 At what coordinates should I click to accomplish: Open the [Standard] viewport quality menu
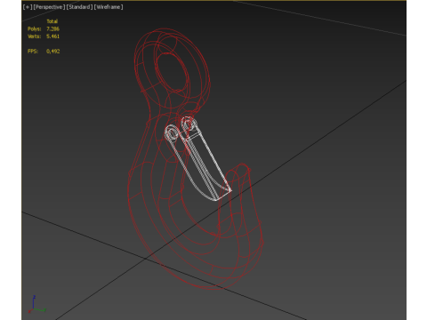[x=79, y=7]
